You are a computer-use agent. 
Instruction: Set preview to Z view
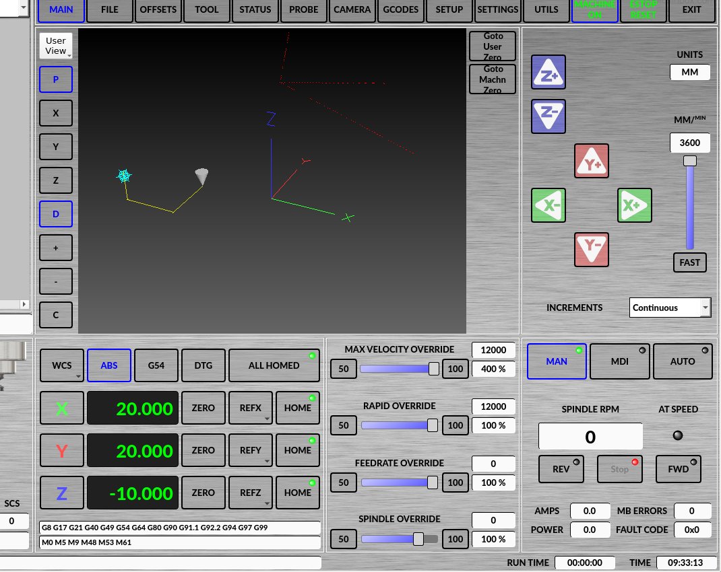click(x=56, y=180)
